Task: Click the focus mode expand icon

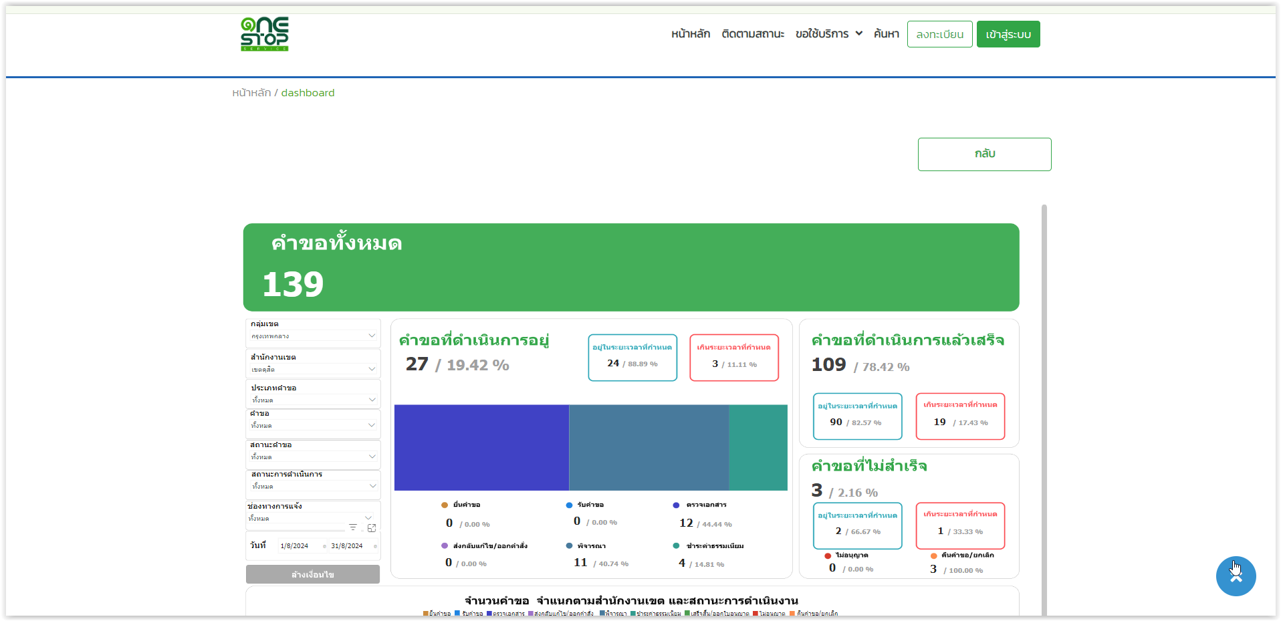Action: (x=372, y=527)
